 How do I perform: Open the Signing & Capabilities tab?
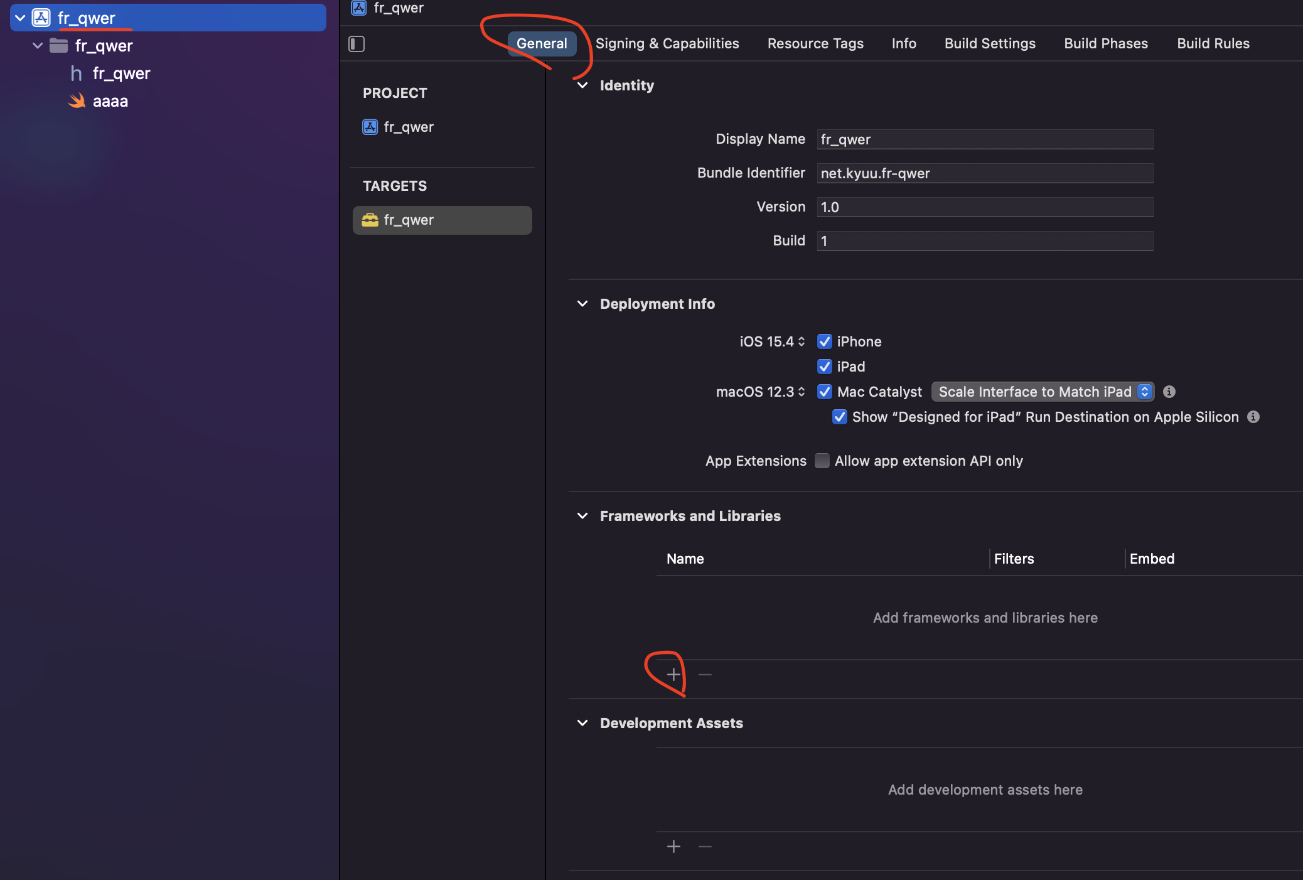667,43
